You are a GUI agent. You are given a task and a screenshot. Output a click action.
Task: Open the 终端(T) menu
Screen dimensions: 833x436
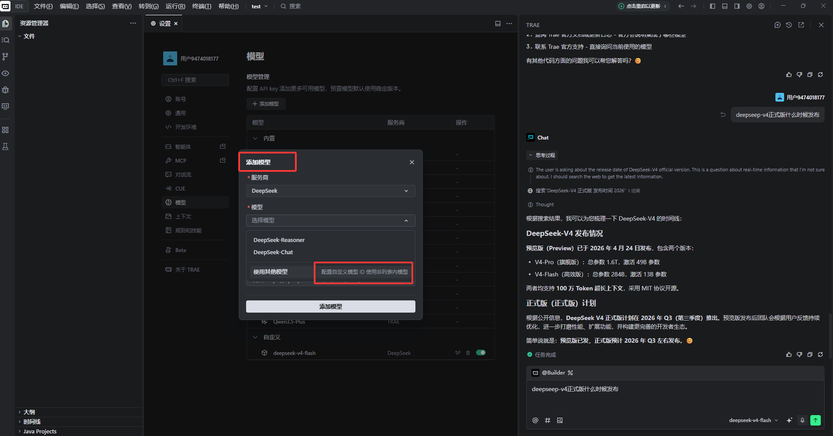[x=202, y=7]
